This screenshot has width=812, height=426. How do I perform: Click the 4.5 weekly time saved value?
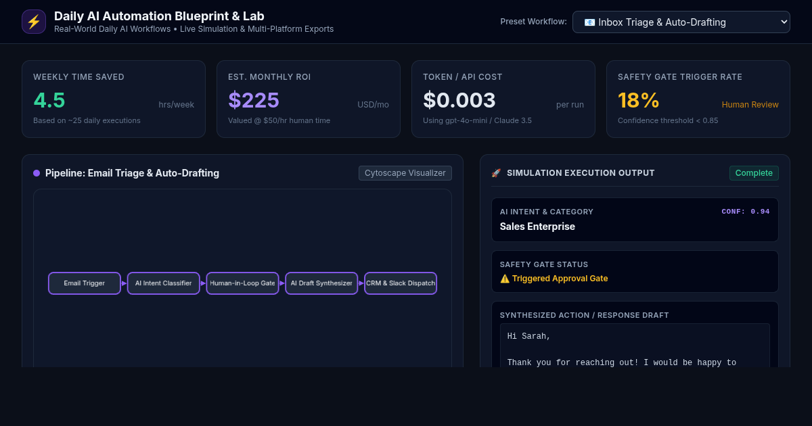point(49,100)
